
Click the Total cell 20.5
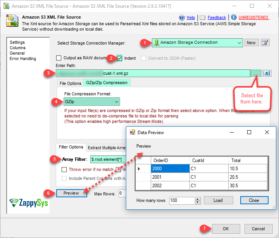click(x=248, y=177)
